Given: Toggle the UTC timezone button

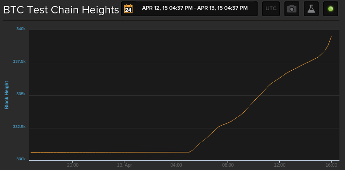Looking at the screenshot, I should tap(271, 9).
